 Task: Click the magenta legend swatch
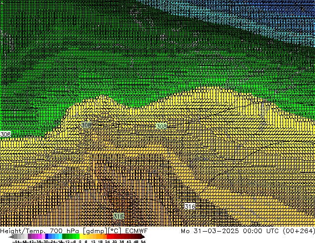[40, 236]
